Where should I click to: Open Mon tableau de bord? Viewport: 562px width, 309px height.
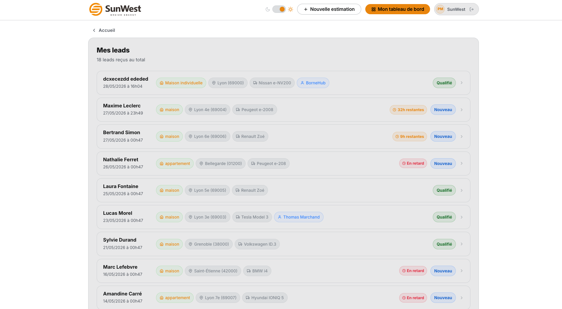(398, 9)
